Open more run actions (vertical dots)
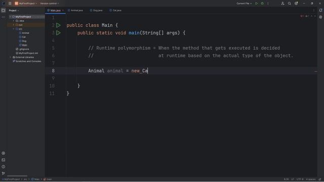This screenshot has height=182, width=324. pos(268,4)
